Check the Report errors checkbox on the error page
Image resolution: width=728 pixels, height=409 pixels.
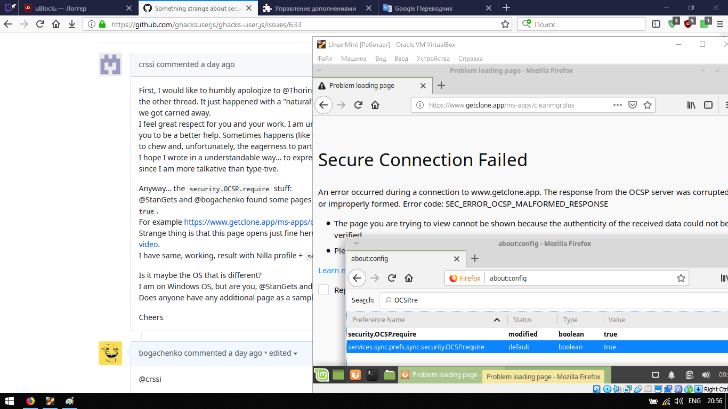click(323, 290)
